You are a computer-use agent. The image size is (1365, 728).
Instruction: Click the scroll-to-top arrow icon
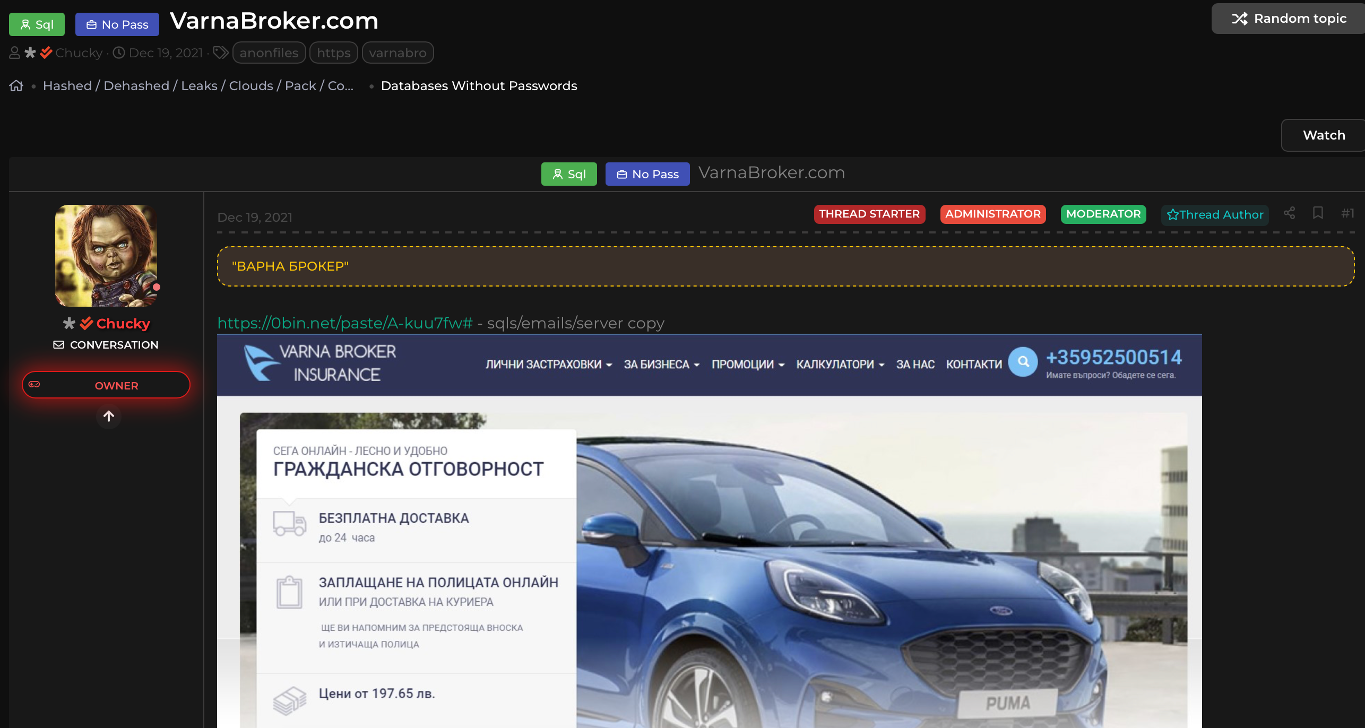[109, 417]
